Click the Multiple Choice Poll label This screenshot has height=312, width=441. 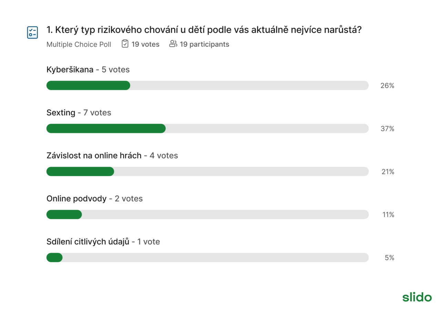tap(79, 44)
